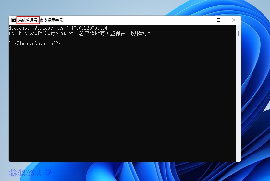
Task: Close the command prompt window
Action: [x=234, y=20]
